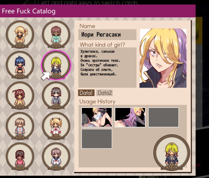The height and width of the screenshot is (178, 209).
Task: Click the name field showing Иори Рюгасаки
Action: point(107,35)
